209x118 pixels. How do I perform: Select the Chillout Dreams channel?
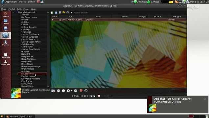tap(29, 27)
